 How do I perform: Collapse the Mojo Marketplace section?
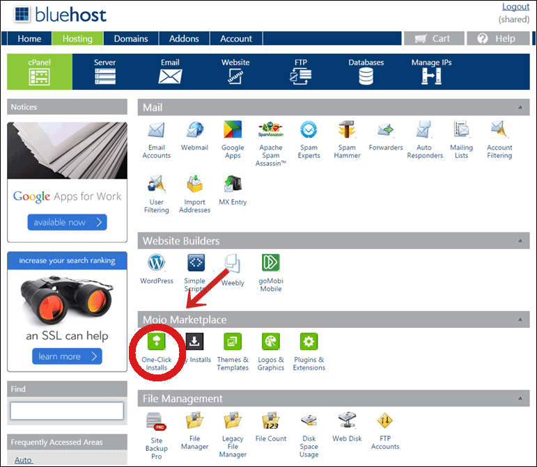click(x=520, y=319)
